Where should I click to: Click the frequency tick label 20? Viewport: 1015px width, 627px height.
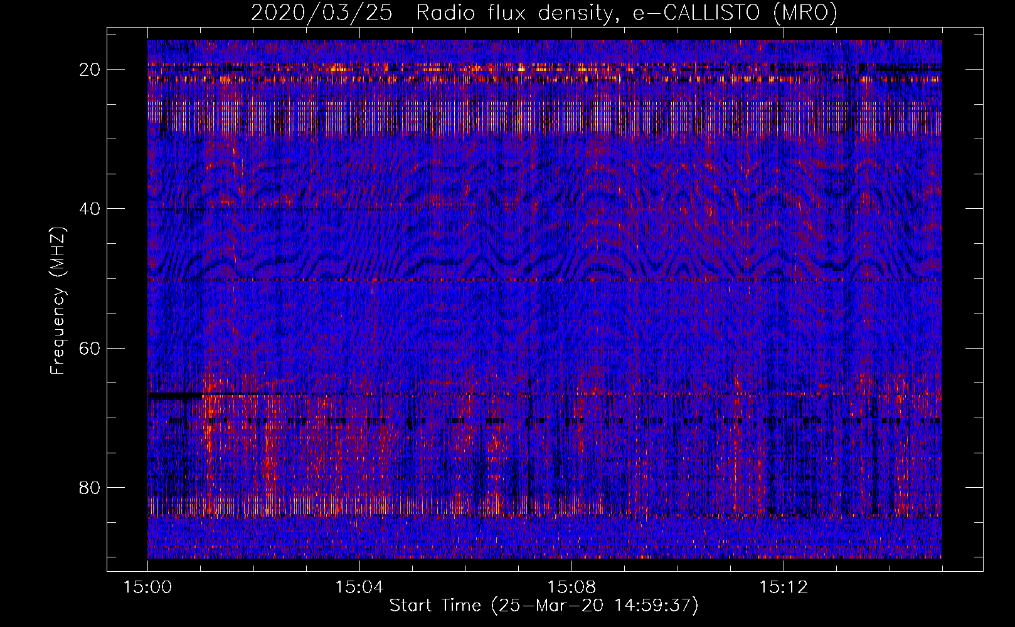90,70
